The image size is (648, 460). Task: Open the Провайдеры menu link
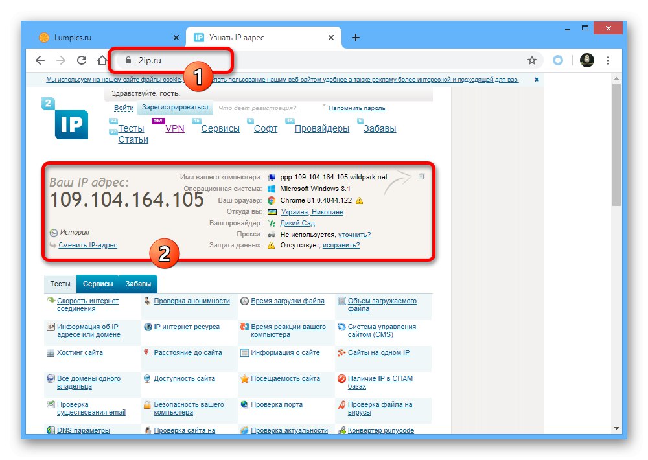click(x=322, y=128)
